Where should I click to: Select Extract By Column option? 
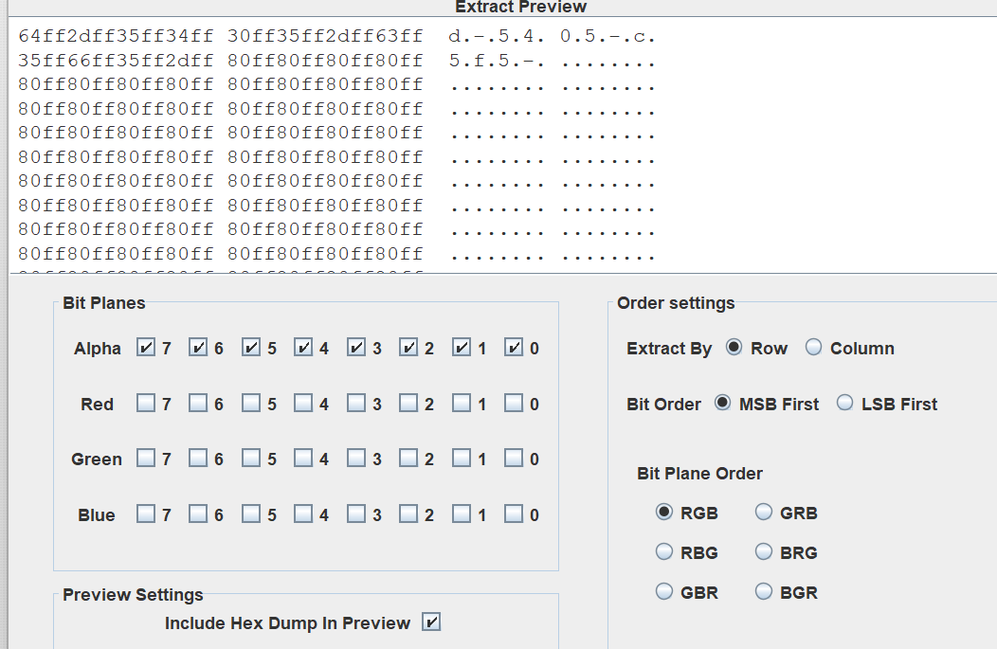tap(813, 348)
